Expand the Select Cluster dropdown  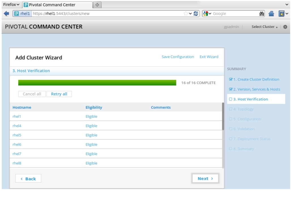[264, 27]
